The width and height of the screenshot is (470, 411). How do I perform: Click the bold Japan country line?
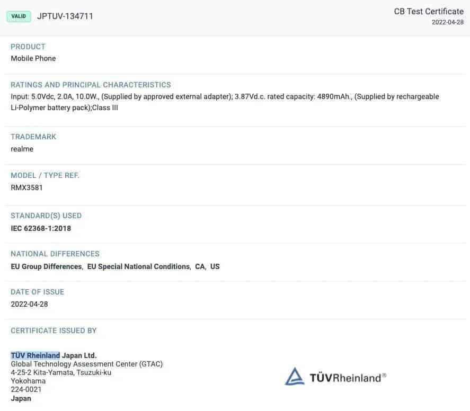[x=21, y=398]
